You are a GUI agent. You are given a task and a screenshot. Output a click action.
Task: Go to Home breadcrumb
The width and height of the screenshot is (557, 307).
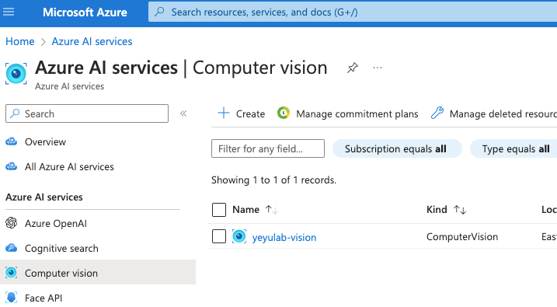(20, 41)
